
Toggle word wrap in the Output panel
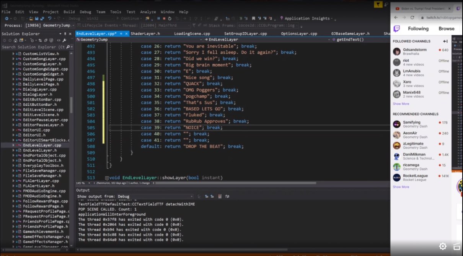pos(227,196)
